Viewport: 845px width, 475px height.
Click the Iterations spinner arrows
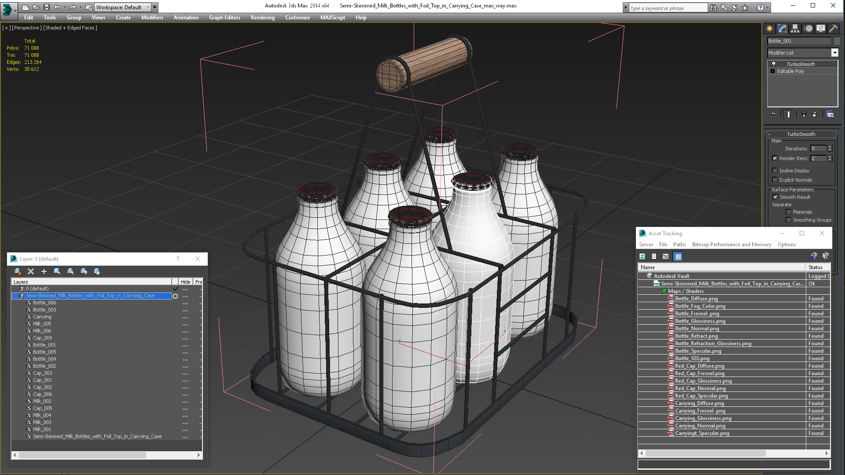[830, 149]
